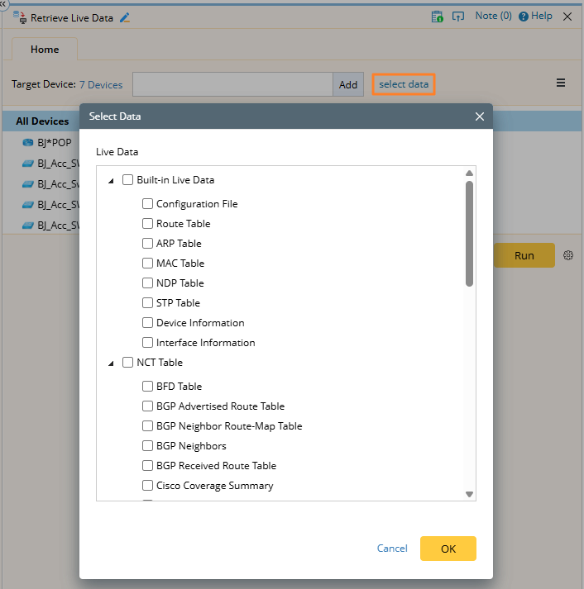This screenshot has width=584, height=589.
Task: Click the gear settings icon next to Run
Action: (568, 255)
